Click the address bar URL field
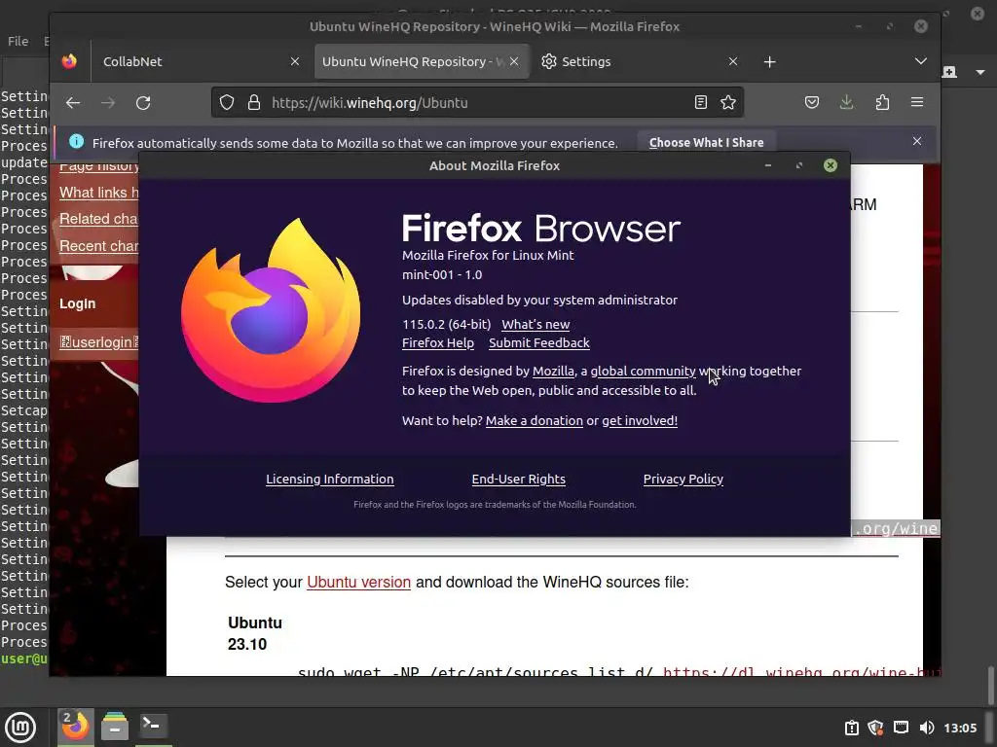Screen dimensions: 997x747 (x=477, y=103)
